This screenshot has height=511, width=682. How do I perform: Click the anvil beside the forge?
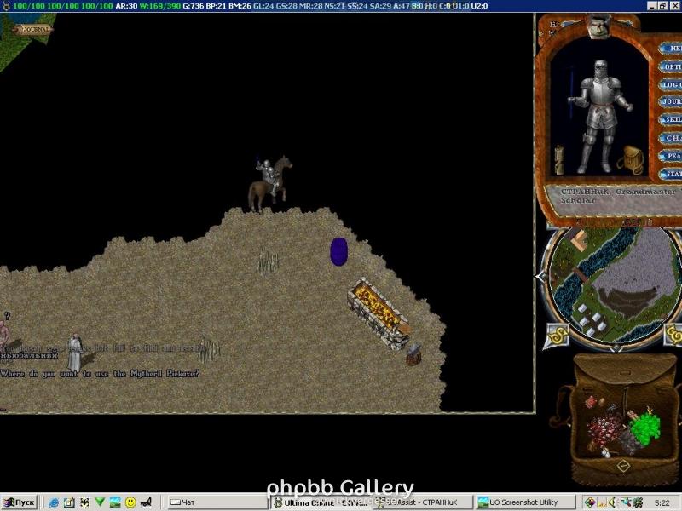point(413,353)
